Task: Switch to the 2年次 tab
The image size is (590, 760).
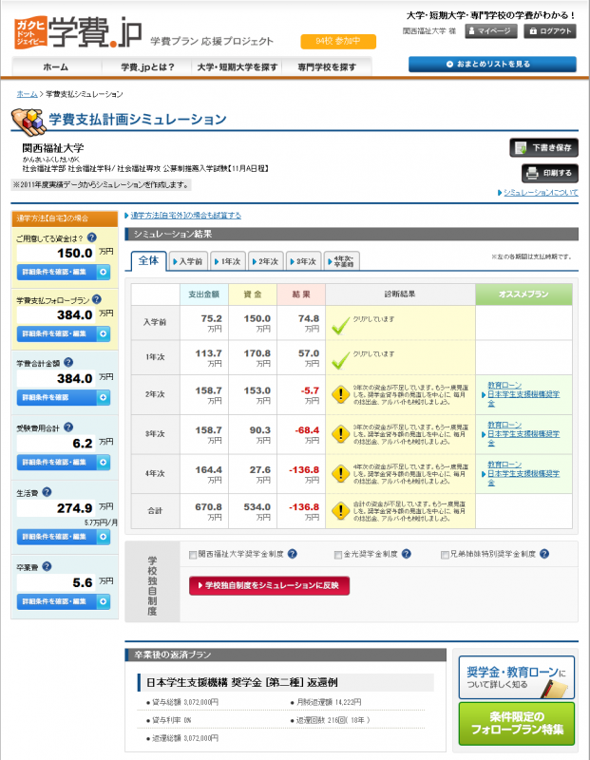Action: tap(266, 261)
